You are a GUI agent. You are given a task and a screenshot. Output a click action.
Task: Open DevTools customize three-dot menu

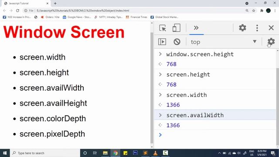257,28
